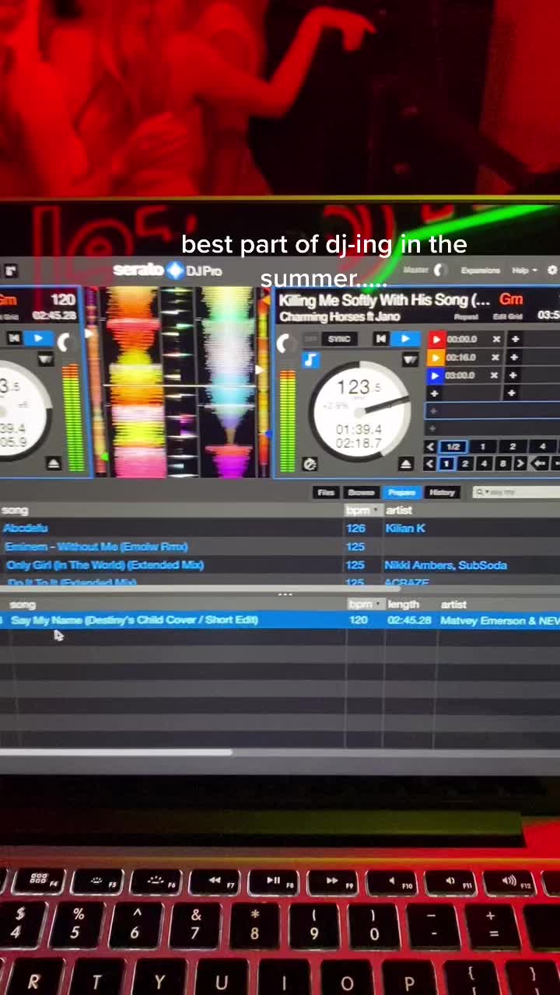This screenshot has width=560, height=995.
Task: Trigger the red cue point at 00:00.0
Action: tap(436, 339)
